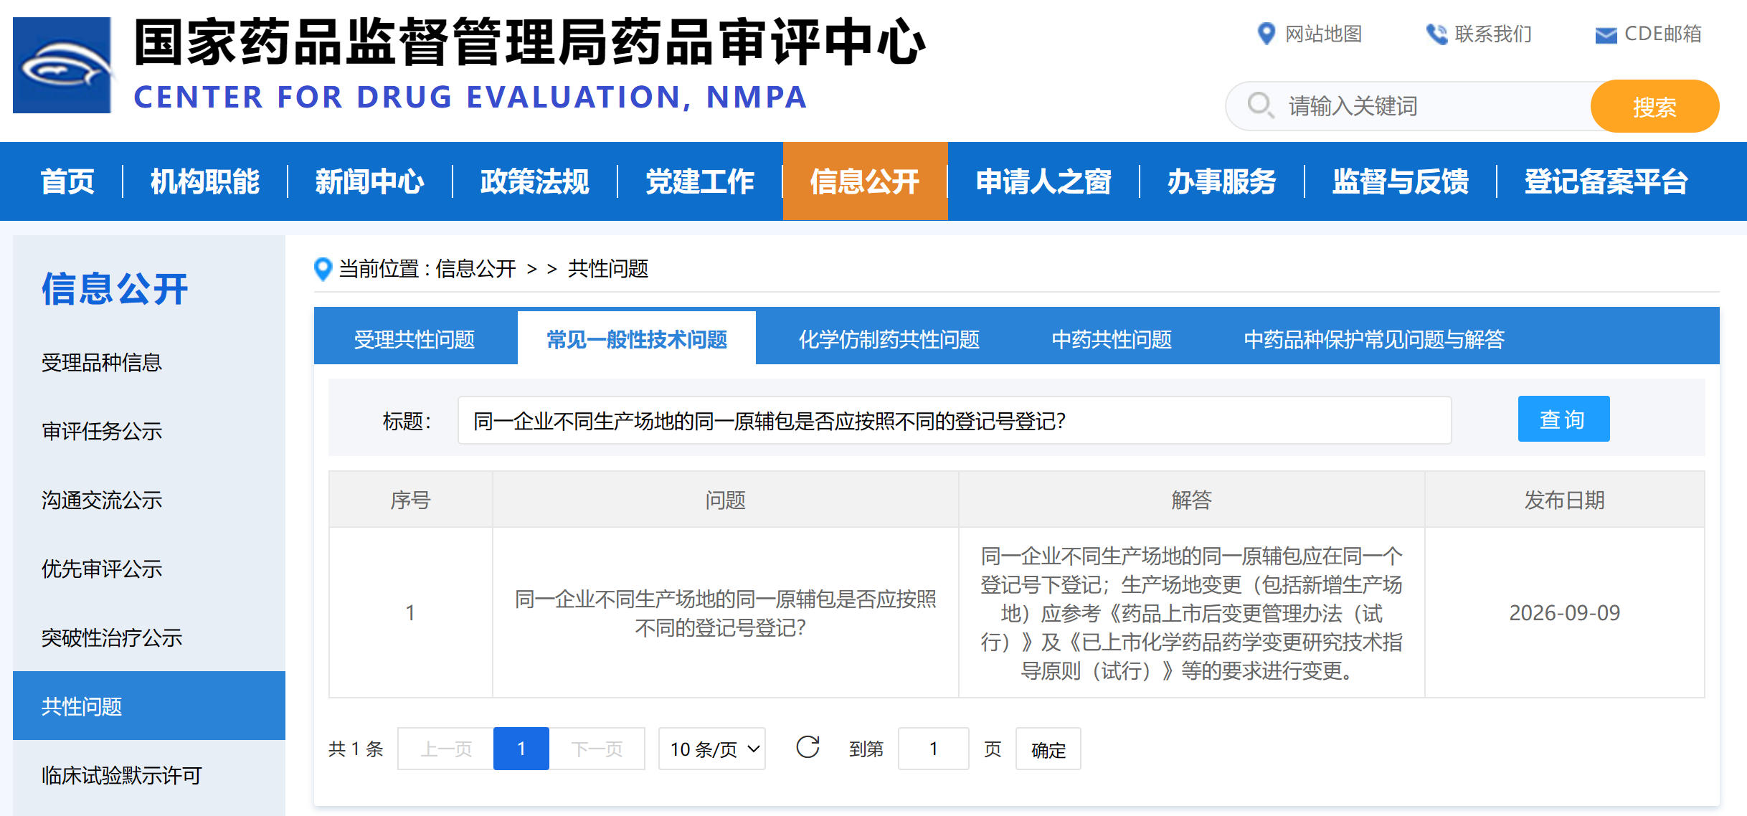Click the 标题 query input field
The image size is (1747, 816).
[955, 420]
